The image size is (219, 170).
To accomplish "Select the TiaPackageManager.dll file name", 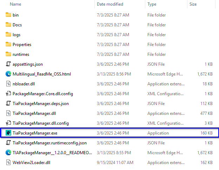I will 34,113.
